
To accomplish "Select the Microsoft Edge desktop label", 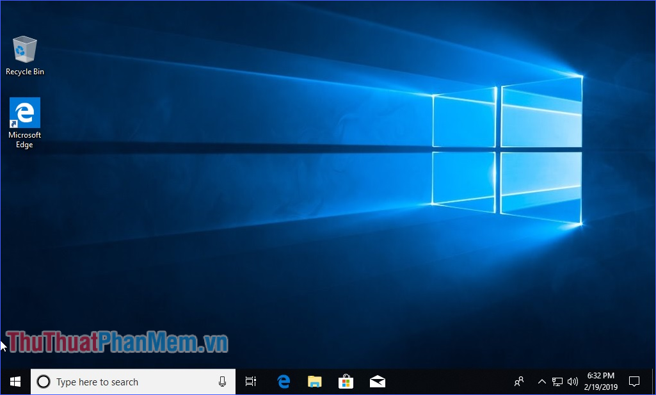I will click(x=24, y=140).
